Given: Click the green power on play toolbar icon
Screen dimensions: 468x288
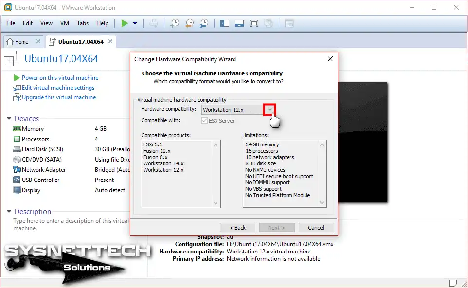Looking at the screenshot, I should pyautogui.click(x=125, y=23).
